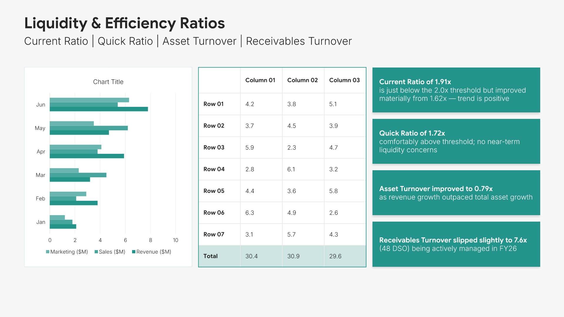Click the Marketing ($M) legend color swatch
This screenshot has width=564, height=317.
pos(48,252)
